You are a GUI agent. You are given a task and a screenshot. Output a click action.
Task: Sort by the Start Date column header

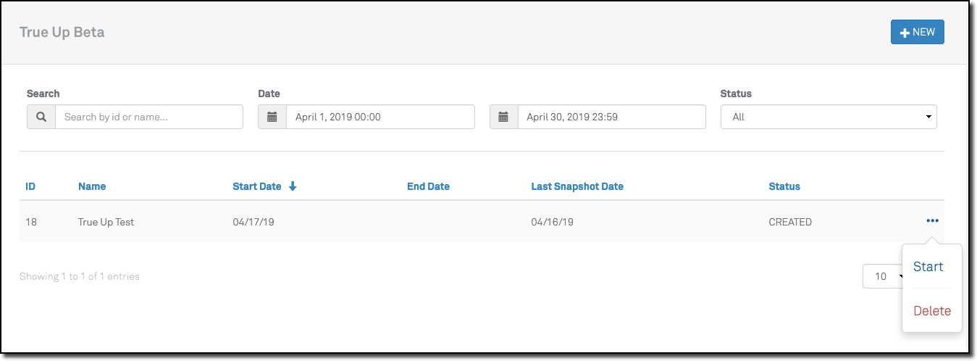(x=256, y=186)
